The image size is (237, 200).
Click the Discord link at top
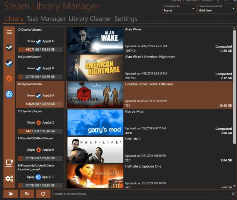207,1
